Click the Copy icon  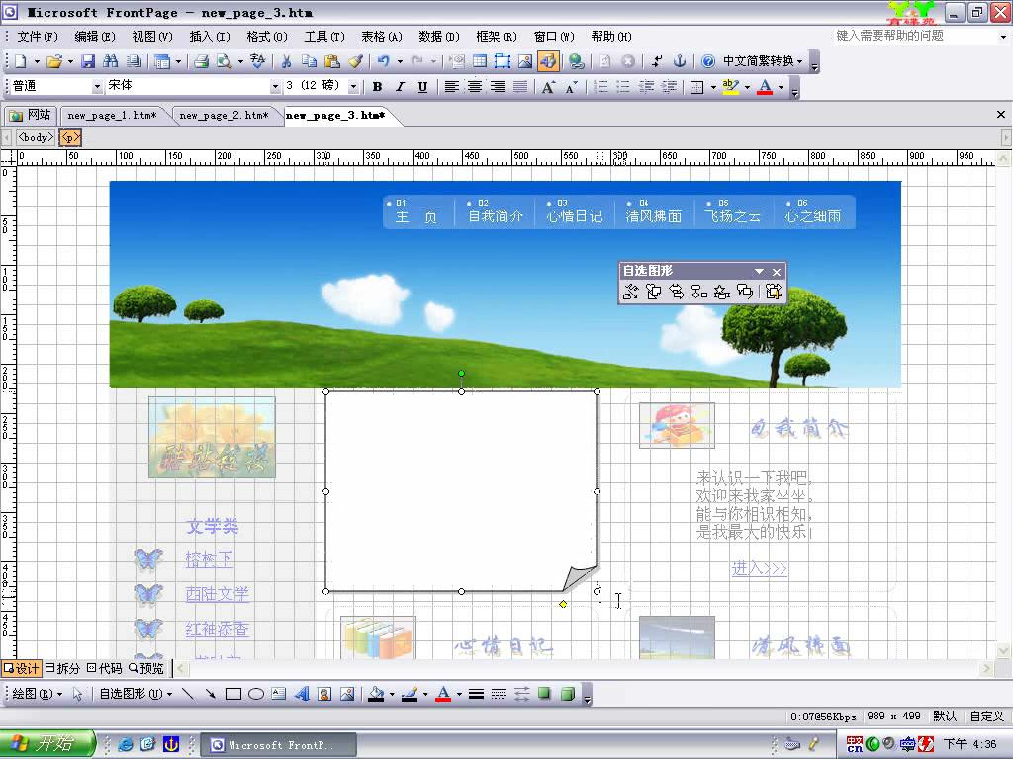point(309,61)
